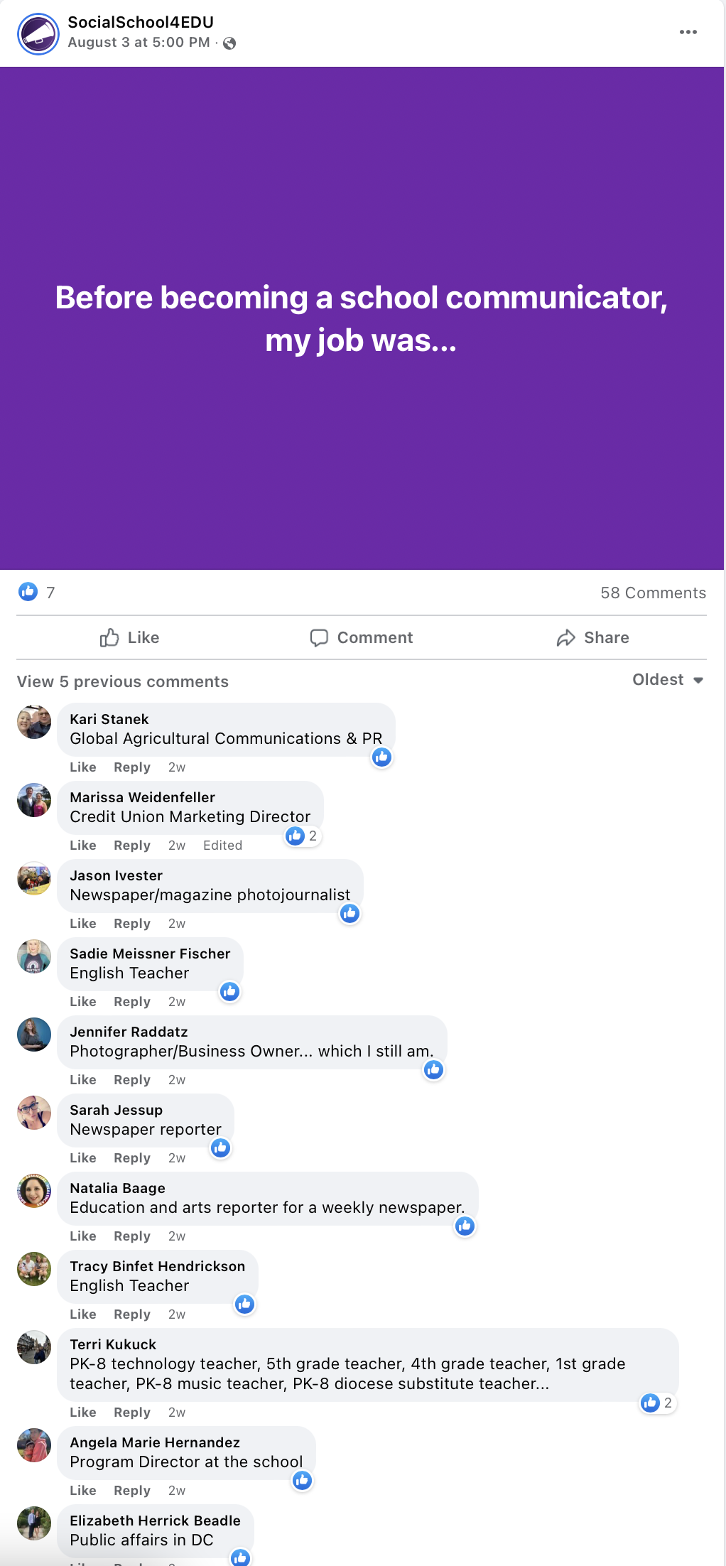Like Natalia Baage's comment

tap(83, 1236)
